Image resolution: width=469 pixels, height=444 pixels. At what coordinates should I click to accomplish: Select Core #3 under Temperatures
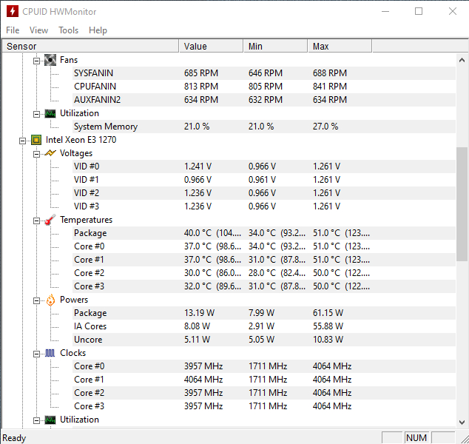pos(264,286)
